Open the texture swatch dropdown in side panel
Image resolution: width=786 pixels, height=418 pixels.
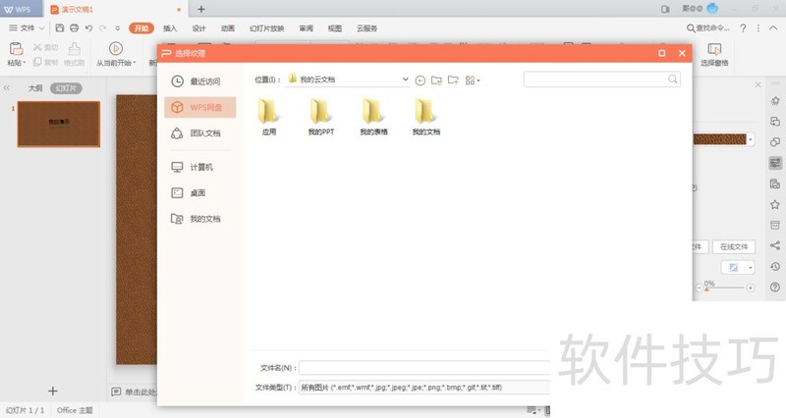tap(751, 139)
